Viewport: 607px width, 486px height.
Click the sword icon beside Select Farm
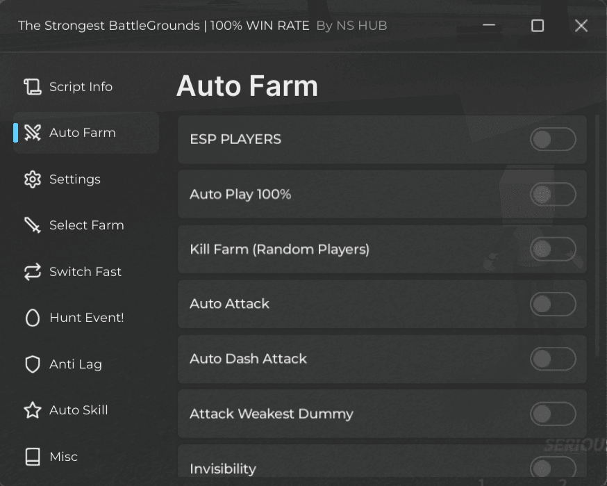click(33, 225)
